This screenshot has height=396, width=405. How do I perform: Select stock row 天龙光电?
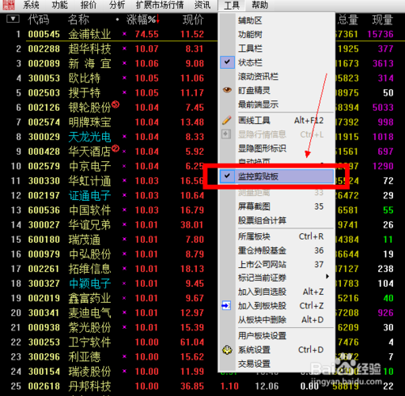[89, 137]
